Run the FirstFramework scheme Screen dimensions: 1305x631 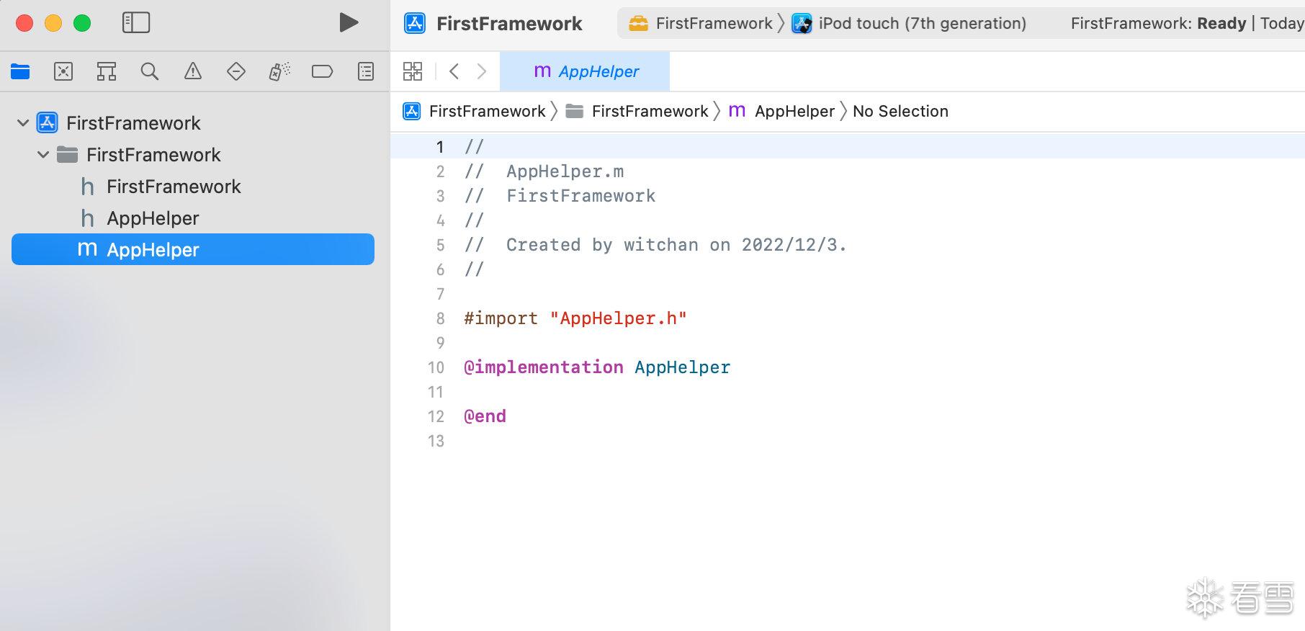click(x=349, y=23)
